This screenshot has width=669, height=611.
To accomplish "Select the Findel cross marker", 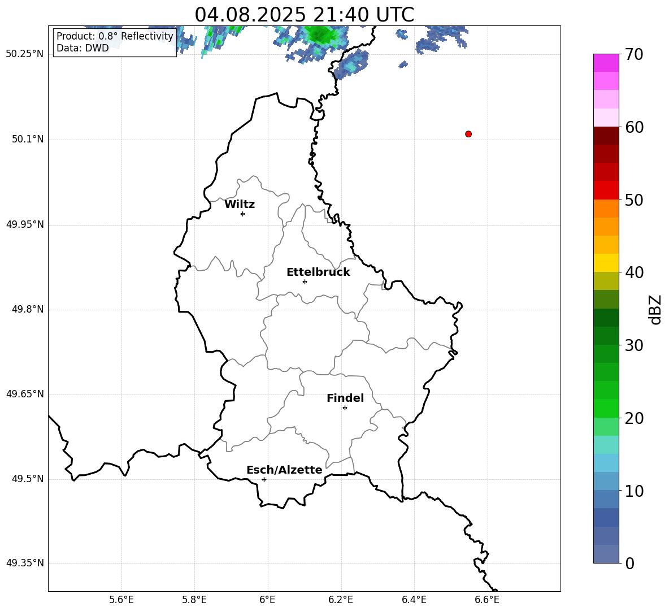I will pyautogui.click(x=345, y=408).
